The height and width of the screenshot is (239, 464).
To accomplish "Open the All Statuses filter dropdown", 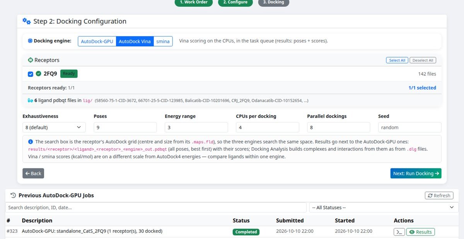I will click(384, 207).
